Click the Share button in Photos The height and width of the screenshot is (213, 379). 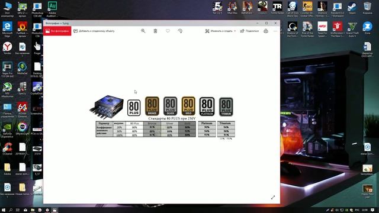249,31
